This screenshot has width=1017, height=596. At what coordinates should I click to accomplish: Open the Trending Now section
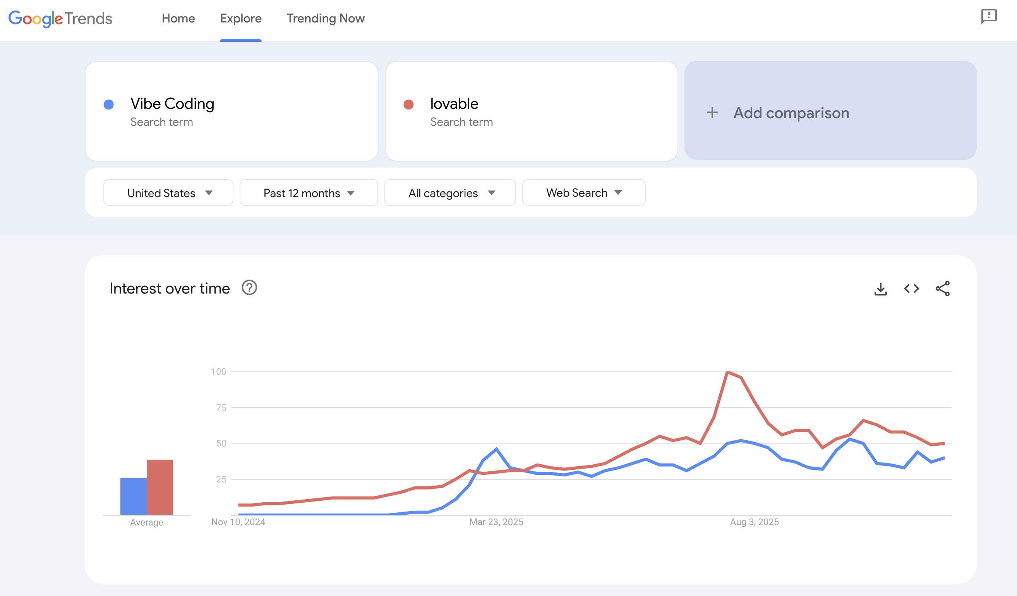(325, 18)
